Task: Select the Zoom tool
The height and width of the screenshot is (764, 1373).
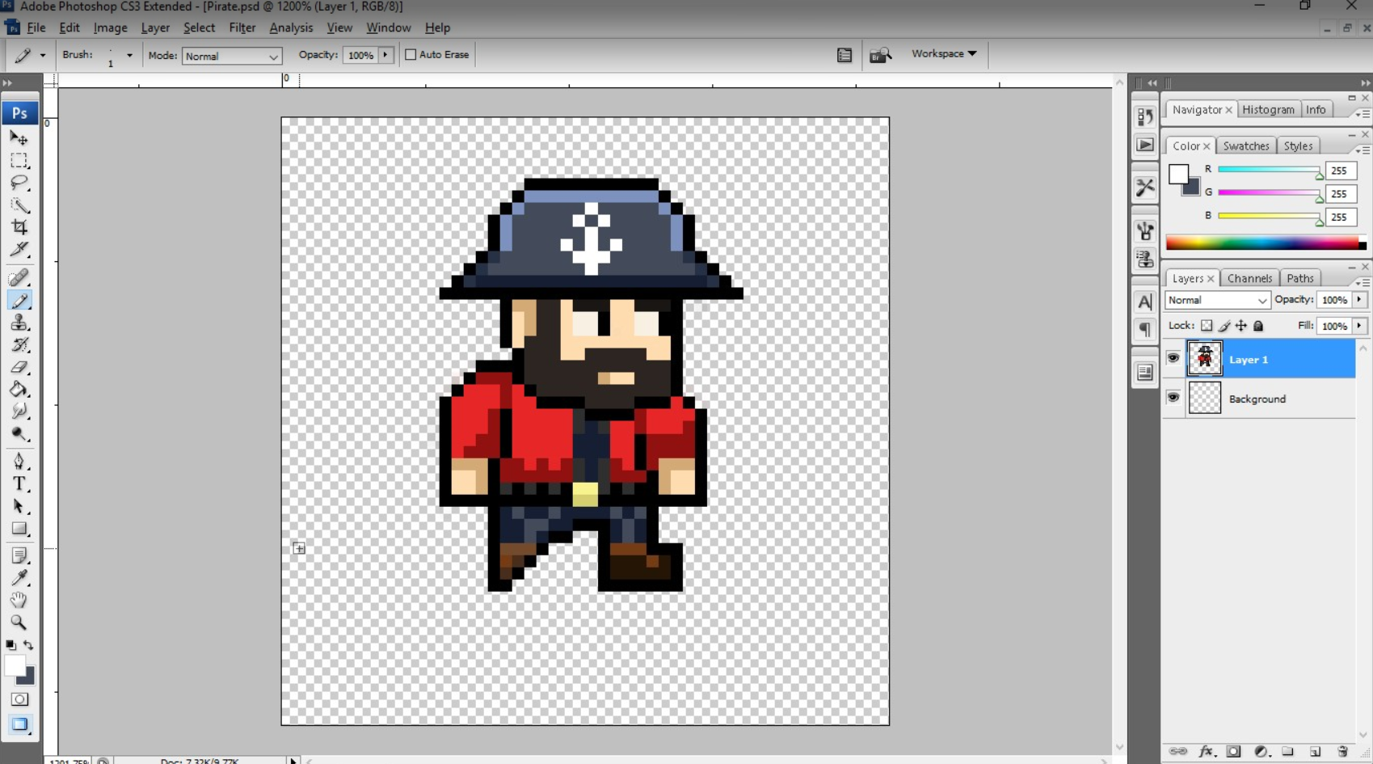Action: tap(19, 622)
